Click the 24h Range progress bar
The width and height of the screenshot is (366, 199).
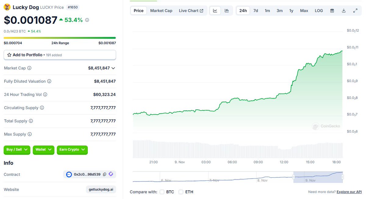coord(60,38)
